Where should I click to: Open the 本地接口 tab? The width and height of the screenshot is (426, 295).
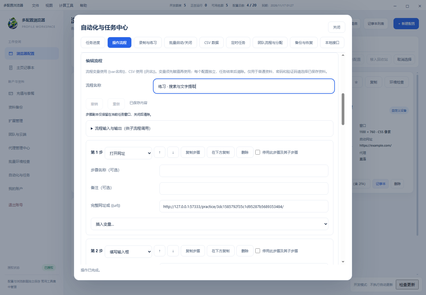click(332, 42)
